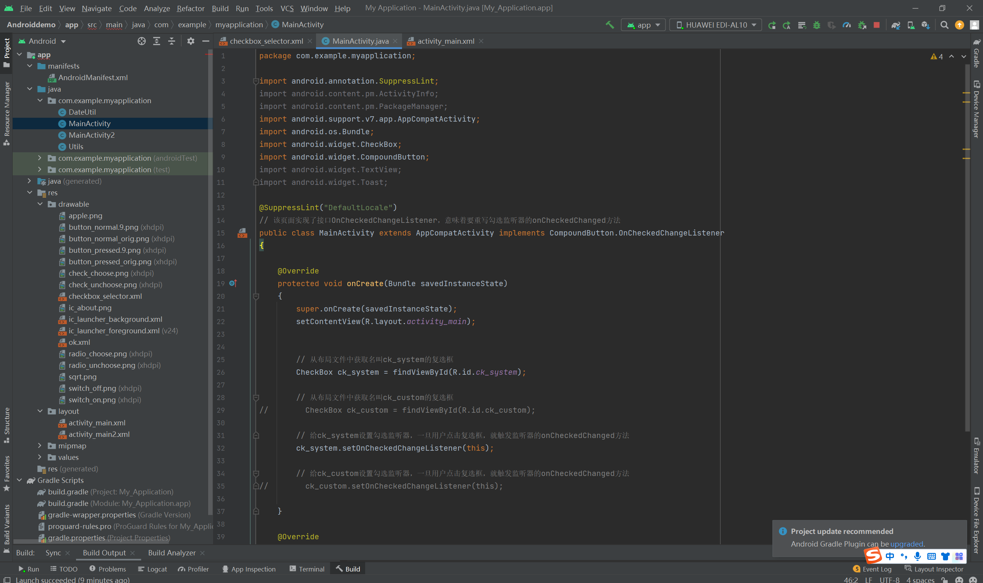The image size is (983, 583).
Task: Expand the mipmap folder in project tree
Action: (x=40, y=446)
